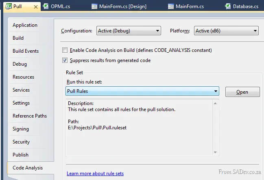Click the E:\Projects\Pull\Pull.ruleset path text
Screen dimensions: 264x180
click(97, 128)
